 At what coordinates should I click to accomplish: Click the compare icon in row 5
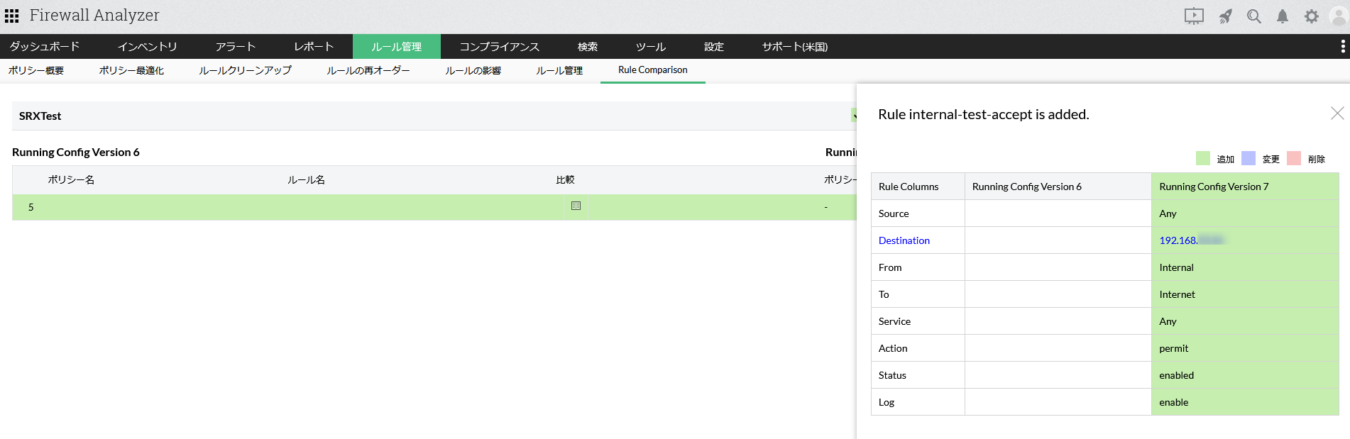click(576, 206)
